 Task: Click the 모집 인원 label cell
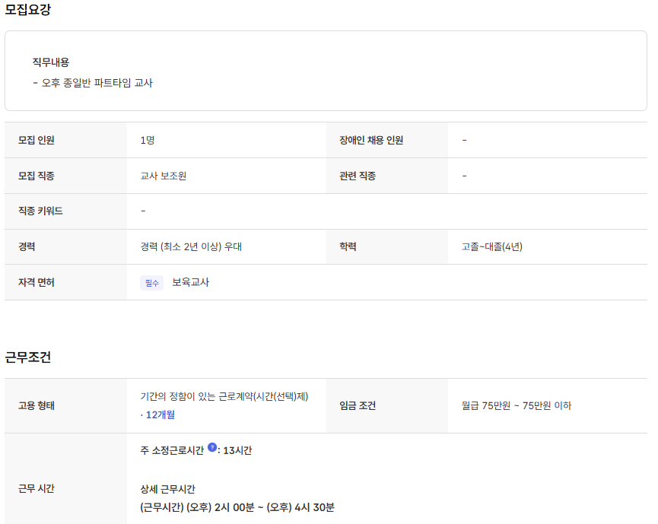click(x=66, y=140)
